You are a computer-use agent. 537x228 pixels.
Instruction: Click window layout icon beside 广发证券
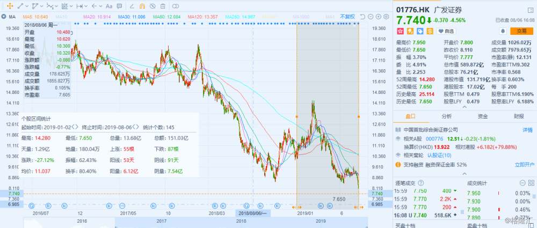[531, 10]
